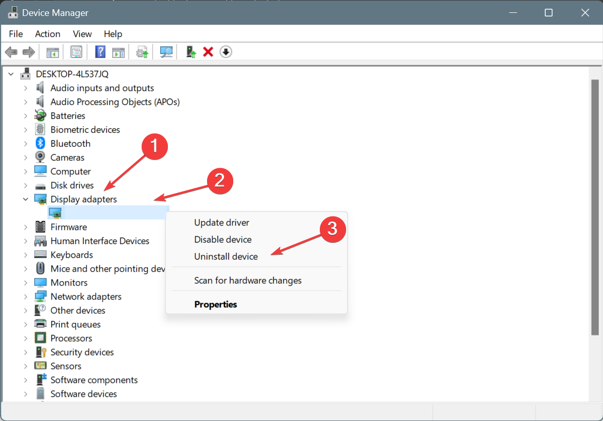The height and width of the screenshot is (421, 603).
Task: Click the Bluetooth device category icon
Action: (x=40, y=144)
